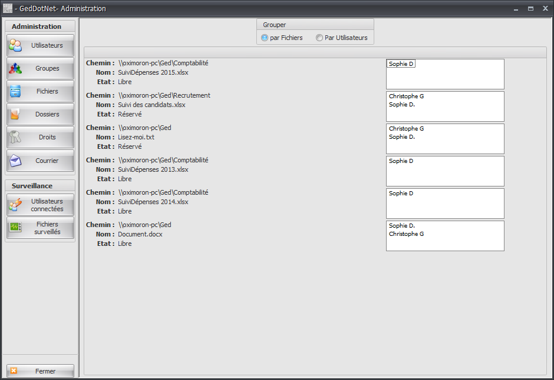Open Utilisateurs connectées monitoring icon
This screenshot has width=554, height=380.
[x=15, y=205]
